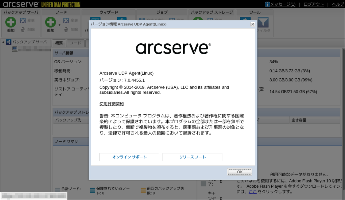
Task: Switch to the 概要 tab
Action: pyautogui.click(x=59, y=43)
